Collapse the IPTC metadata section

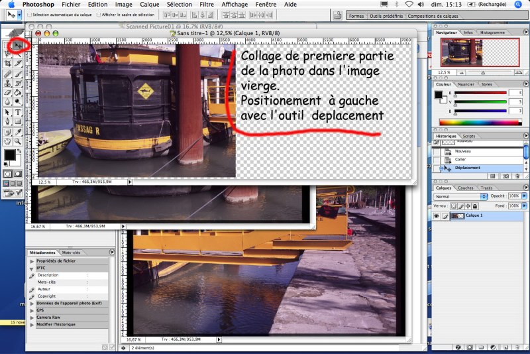click(32, 268)
